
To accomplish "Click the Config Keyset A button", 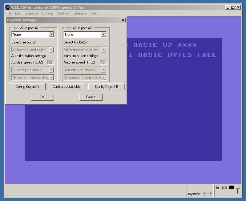I will [x=27, y=87].
